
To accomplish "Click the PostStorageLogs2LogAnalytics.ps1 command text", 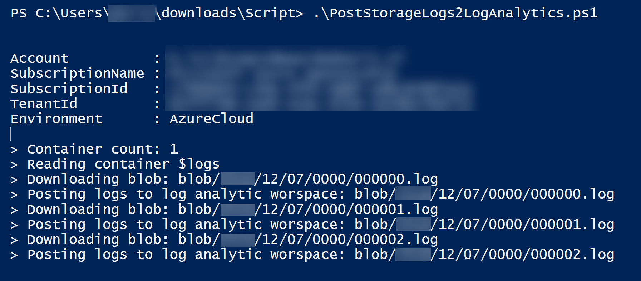I will pyautogui.click(x=455, y=13).
